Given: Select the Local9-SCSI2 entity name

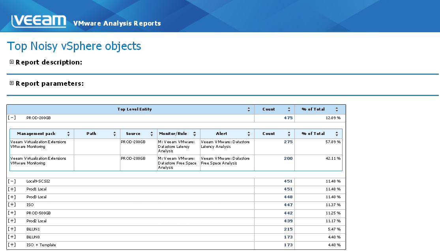Looking at the screenshot, I should [38, 181].
